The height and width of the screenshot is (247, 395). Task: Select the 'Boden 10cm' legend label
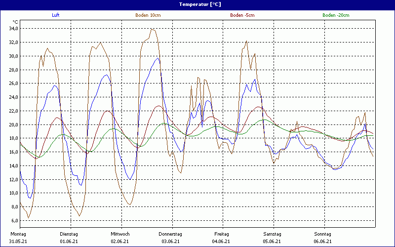coord(148,15)
